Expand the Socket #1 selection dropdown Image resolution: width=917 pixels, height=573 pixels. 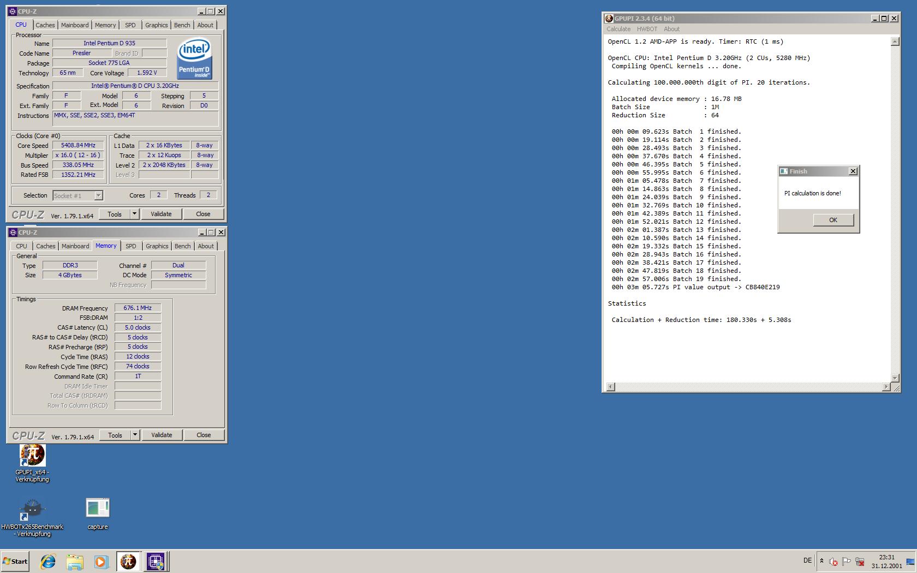click(x=98, y=195)
